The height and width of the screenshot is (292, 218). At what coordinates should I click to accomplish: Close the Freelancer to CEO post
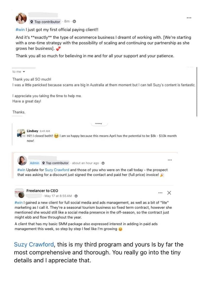169,193
